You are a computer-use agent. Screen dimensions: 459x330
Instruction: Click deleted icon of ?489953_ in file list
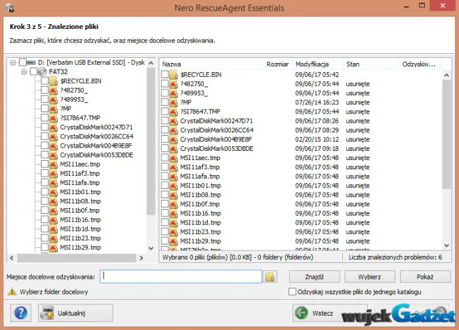(x=174, y=93)
